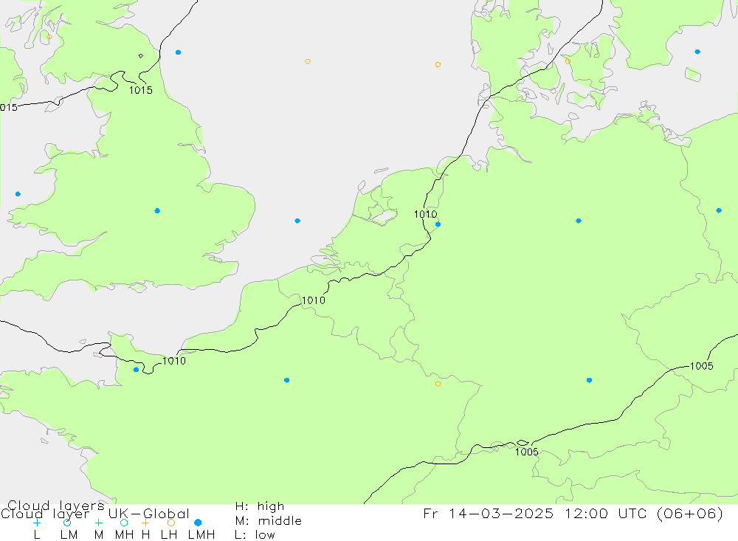Click the 'M: middle' legend text
The image size is (738, 541).
(x=269, y=521)
